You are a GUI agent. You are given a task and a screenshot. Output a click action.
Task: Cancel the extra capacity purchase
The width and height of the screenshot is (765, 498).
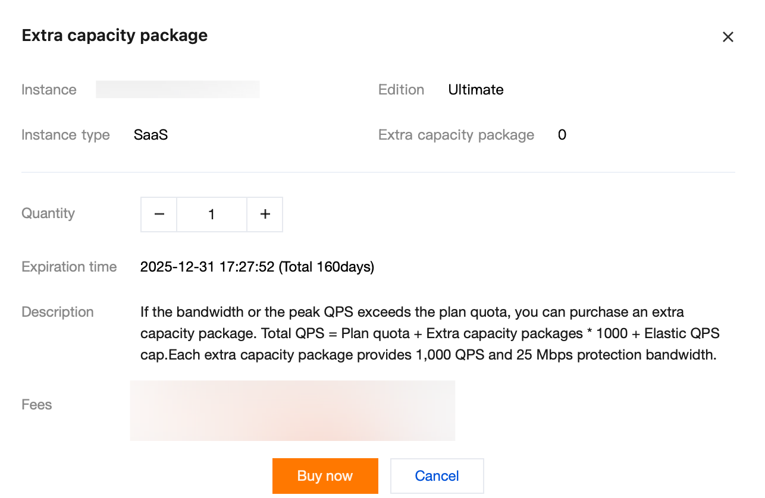437,476
